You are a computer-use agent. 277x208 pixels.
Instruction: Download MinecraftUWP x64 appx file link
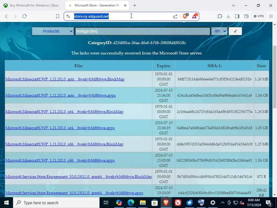pyautogui.click(x=60, y=128)
